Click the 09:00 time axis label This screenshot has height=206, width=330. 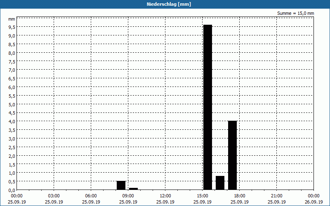[128, 196]
